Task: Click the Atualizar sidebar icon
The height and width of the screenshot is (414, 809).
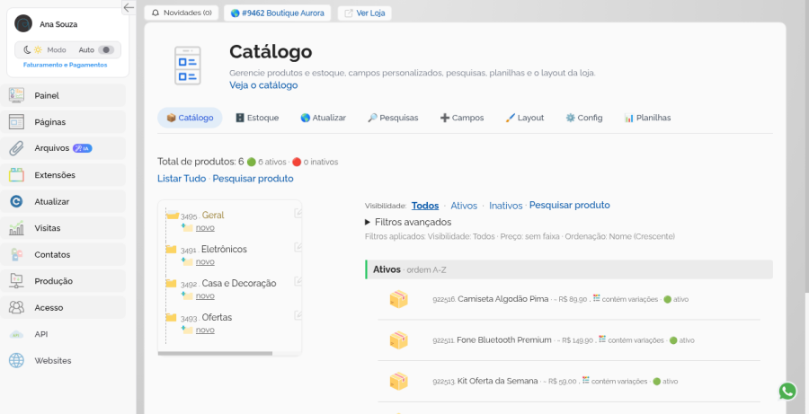Action: [16, 201]
